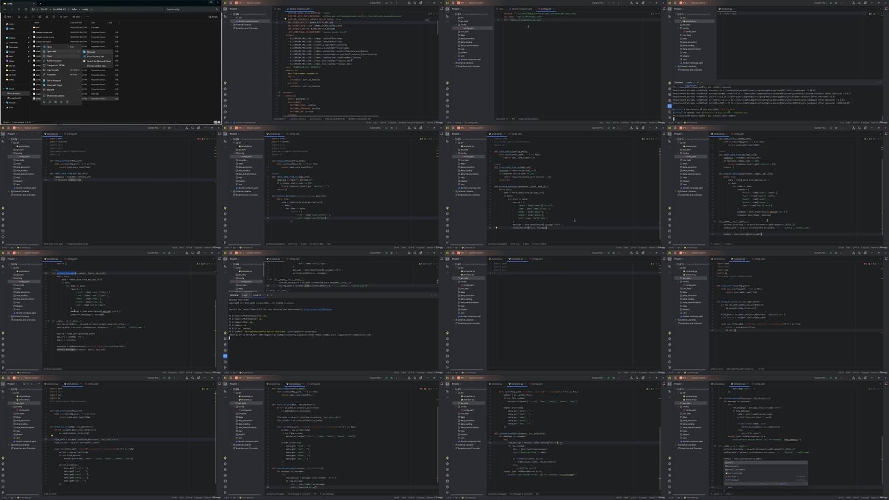Choose Visual Studio Code in Open with submenu

(95, 56)
